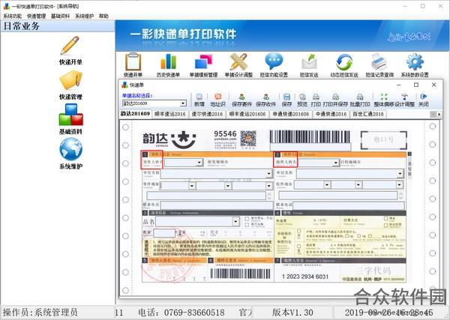Click 数量 quantity input field
This screenshot has width=450, height=320.
click(x=164, y=232)
